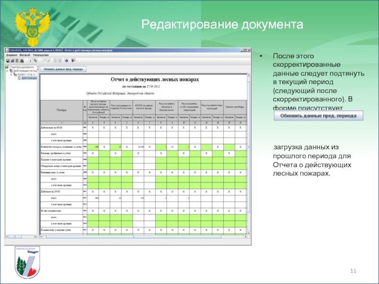
Task: Click the attachment paperclip toolbar icon
Action: pos(31,61)
